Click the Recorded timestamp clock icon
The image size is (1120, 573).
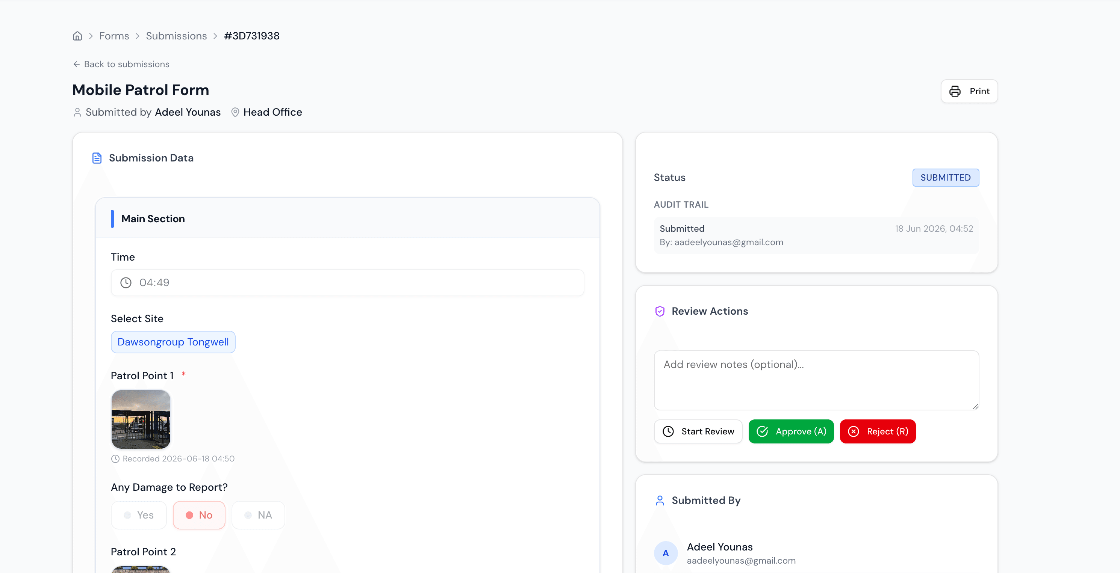point(115,459)
